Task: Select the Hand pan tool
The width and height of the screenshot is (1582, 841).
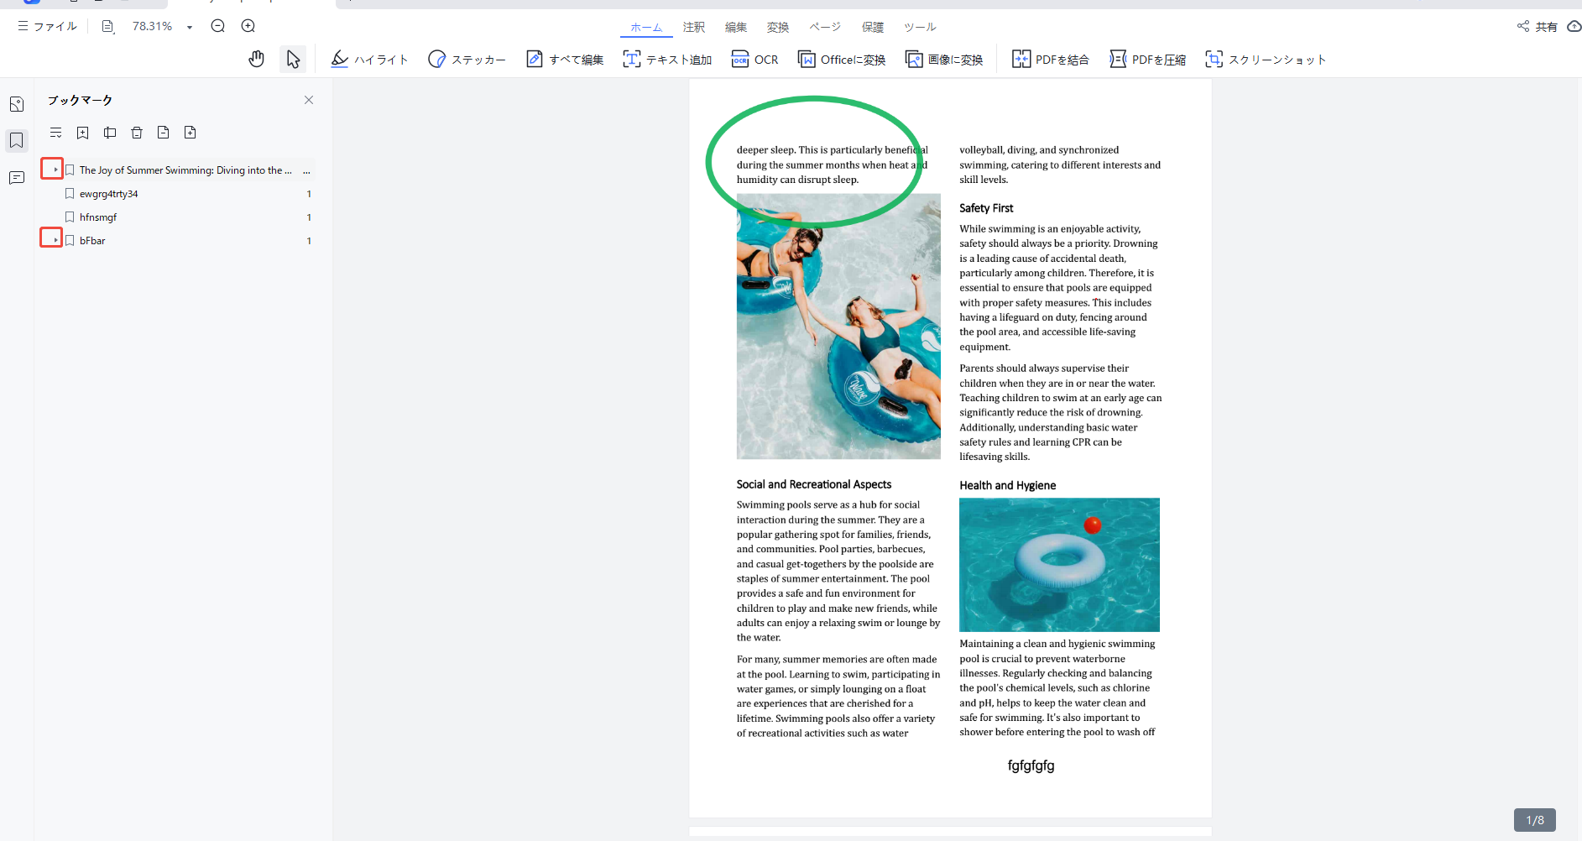Action: click(x=257, y=59)
